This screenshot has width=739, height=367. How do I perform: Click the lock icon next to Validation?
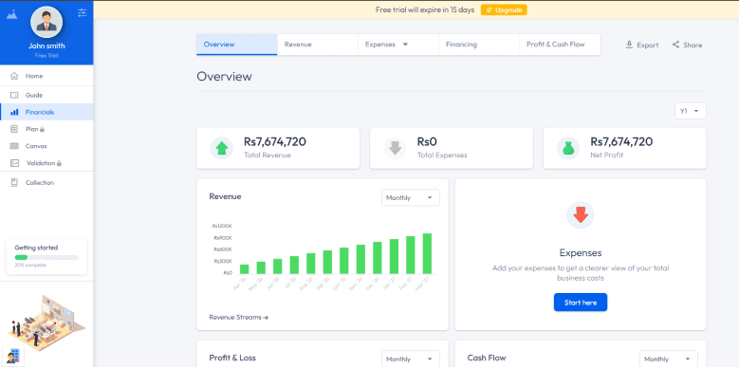[x=59, y=163]
